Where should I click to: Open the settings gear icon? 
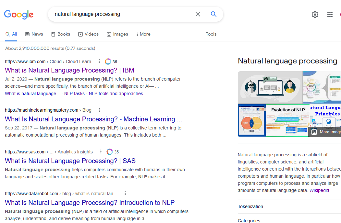point(315,15)
